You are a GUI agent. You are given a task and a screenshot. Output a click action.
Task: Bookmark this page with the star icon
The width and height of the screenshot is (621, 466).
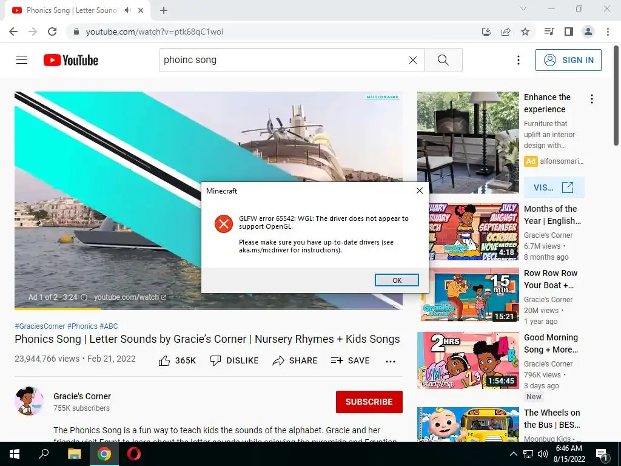pos(525,32)
